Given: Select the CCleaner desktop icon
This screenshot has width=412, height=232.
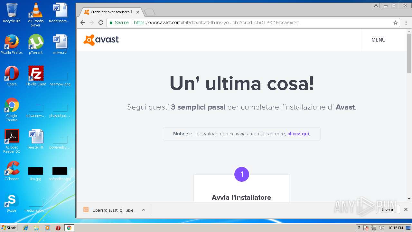Looking at the screenshot, I should (12, 171).
